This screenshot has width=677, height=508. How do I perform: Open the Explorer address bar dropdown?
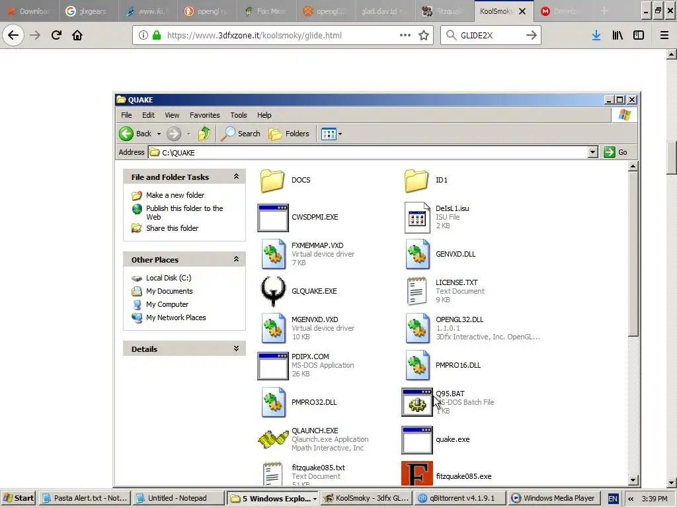tap(593, 152)
